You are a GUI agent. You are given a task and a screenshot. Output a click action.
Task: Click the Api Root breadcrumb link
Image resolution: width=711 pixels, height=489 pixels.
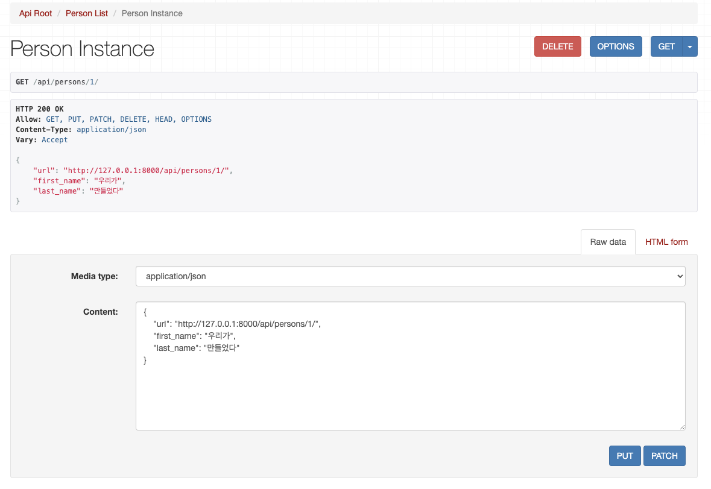coord(36,14)
